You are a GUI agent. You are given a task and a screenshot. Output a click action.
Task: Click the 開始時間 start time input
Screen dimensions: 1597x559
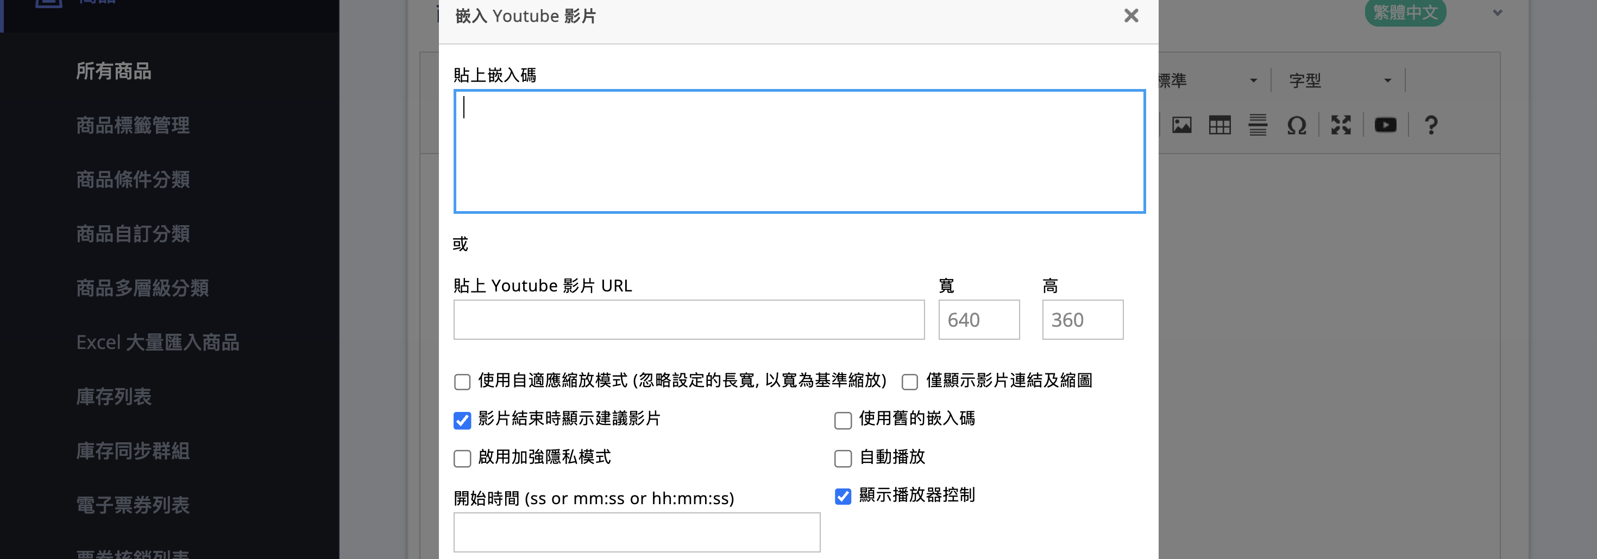tap(637, 532)
